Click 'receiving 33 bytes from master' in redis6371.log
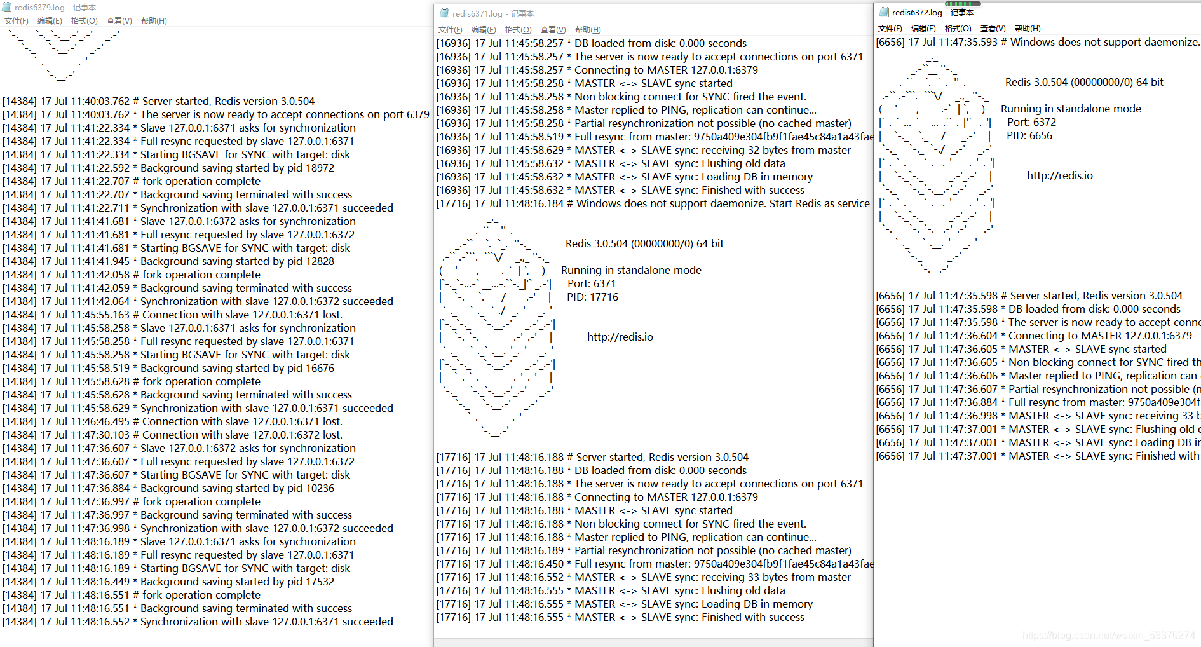The image size is (1201, 647). [x=644, y=577]
